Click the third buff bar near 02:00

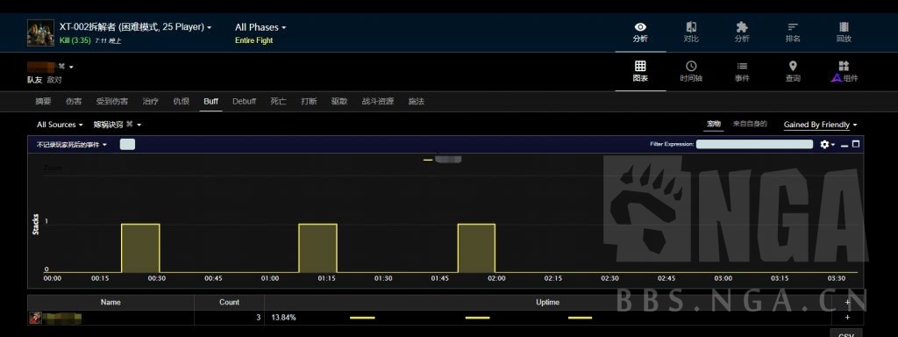(x=476, y=247)
